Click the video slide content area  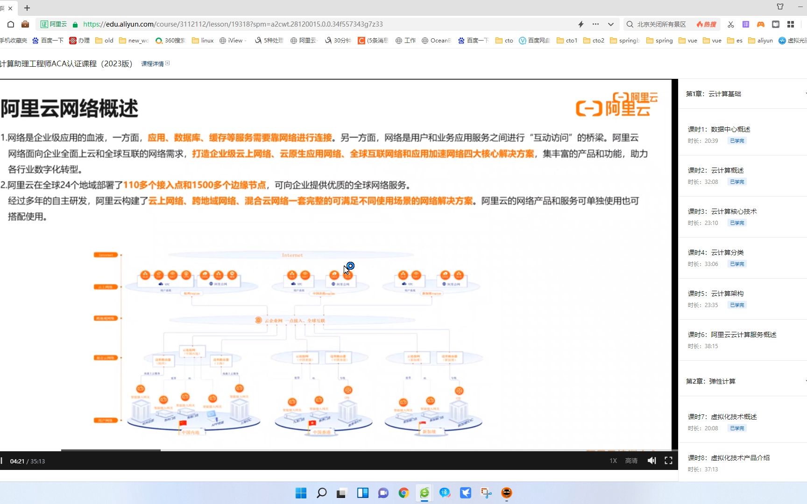336,264
